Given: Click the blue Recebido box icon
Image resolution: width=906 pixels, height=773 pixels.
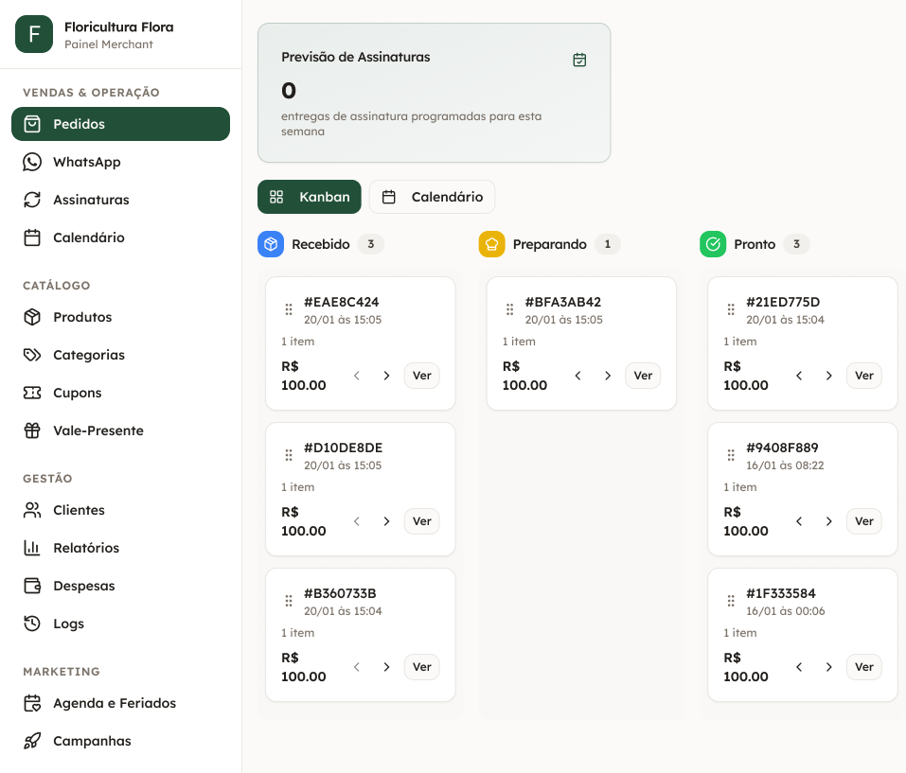Looking at the screenshot, I should [x=271, y=244].
